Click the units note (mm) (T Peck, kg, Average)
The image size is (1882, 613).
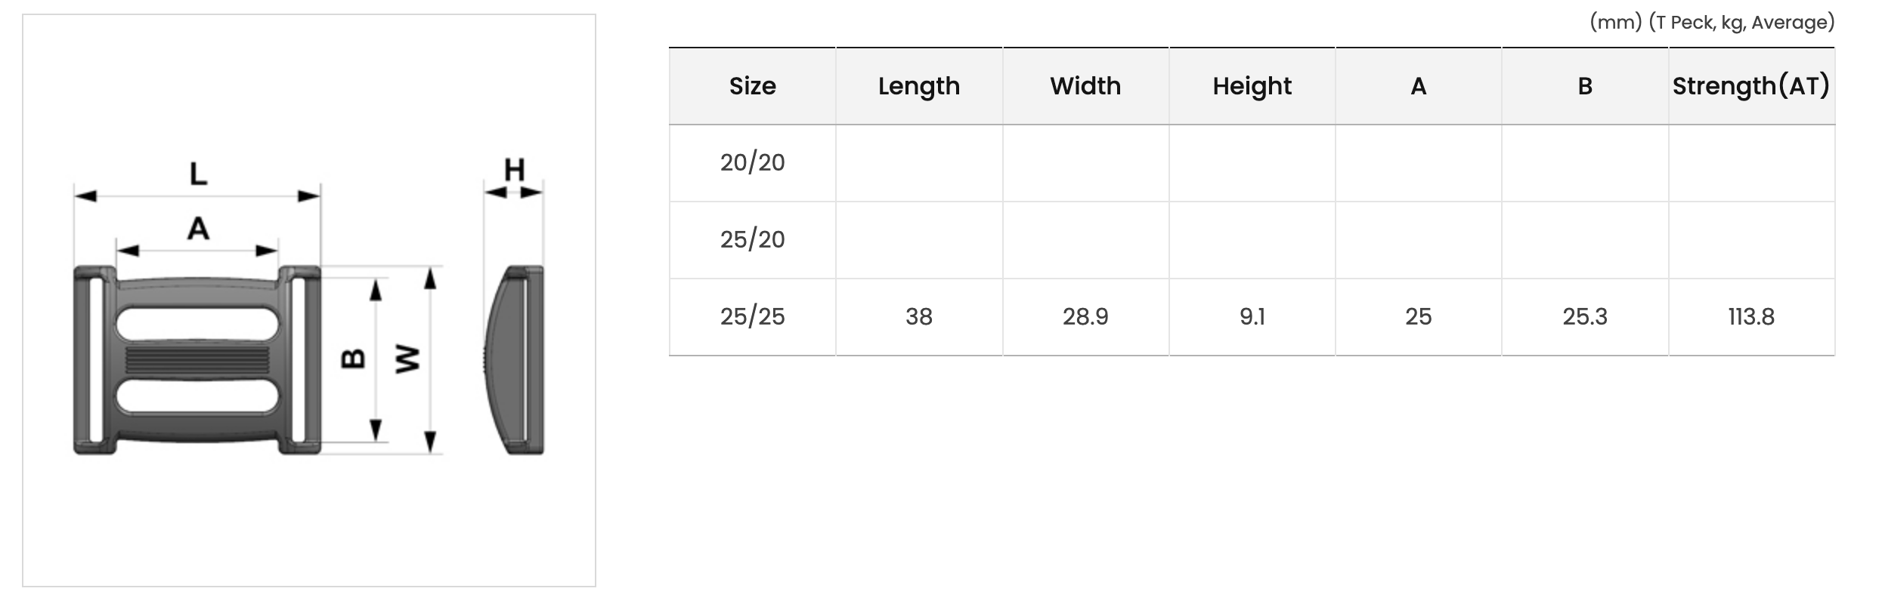[1712, 23]
